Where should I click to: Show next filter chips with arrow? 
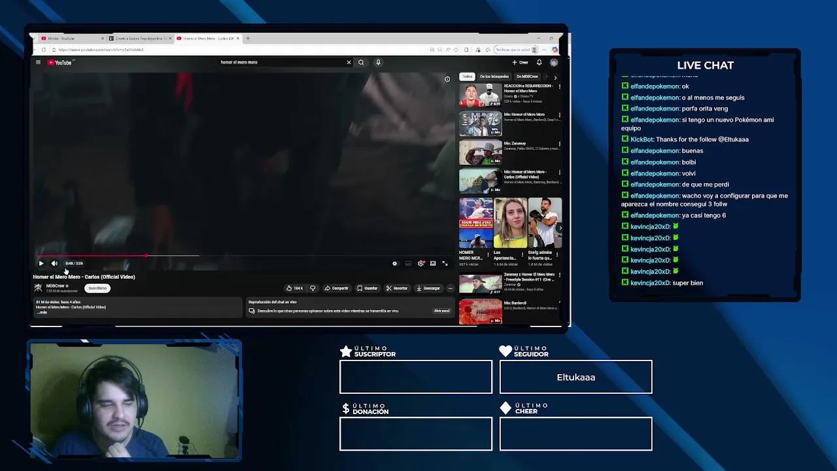[555, 77]
